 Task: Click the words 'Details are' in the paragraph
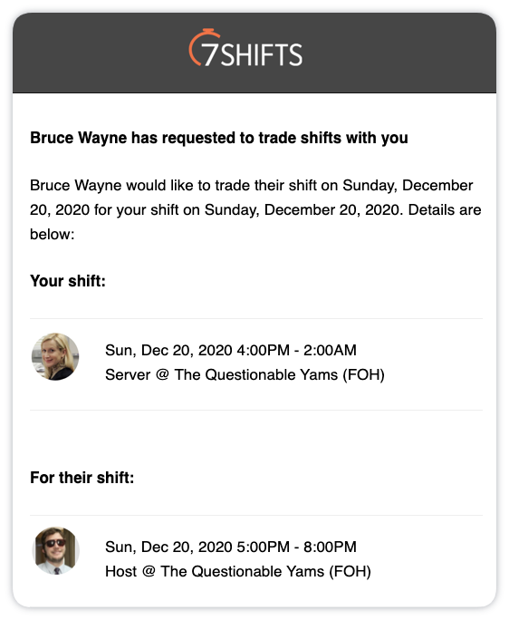pyautogui.click(x=445, y=210)
